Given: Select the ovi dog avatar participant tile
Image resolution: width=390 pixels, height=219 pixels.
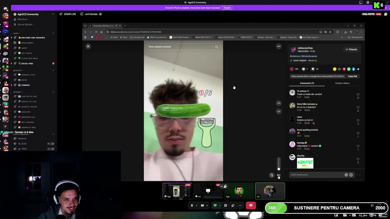Looking at the screenshot, I should tap(270, 191).
